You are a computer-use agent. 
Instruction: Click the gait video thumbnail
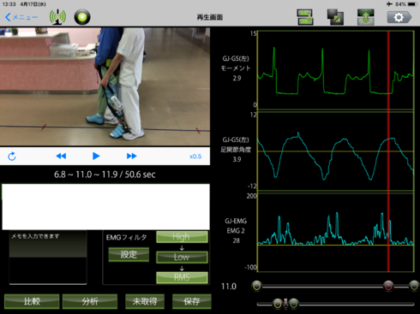point(105,86)
